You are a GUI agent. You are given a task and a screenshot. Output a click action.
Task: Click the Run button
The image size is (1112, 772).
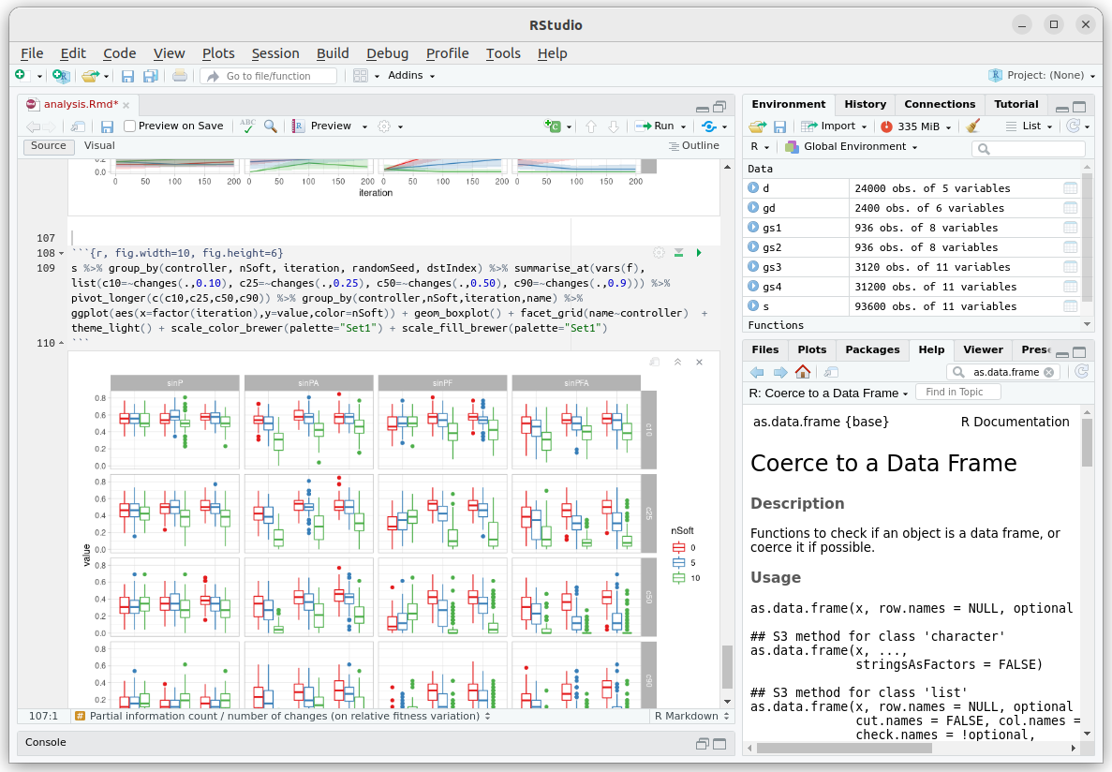point(655,126)
